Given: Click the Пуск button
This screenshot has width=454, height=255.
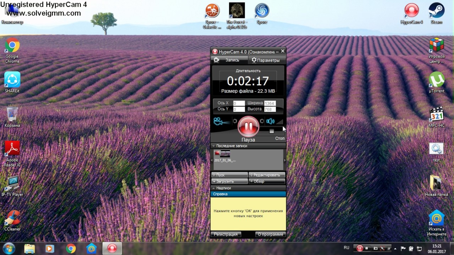Looking at the screenshot, I should point(229,175).
